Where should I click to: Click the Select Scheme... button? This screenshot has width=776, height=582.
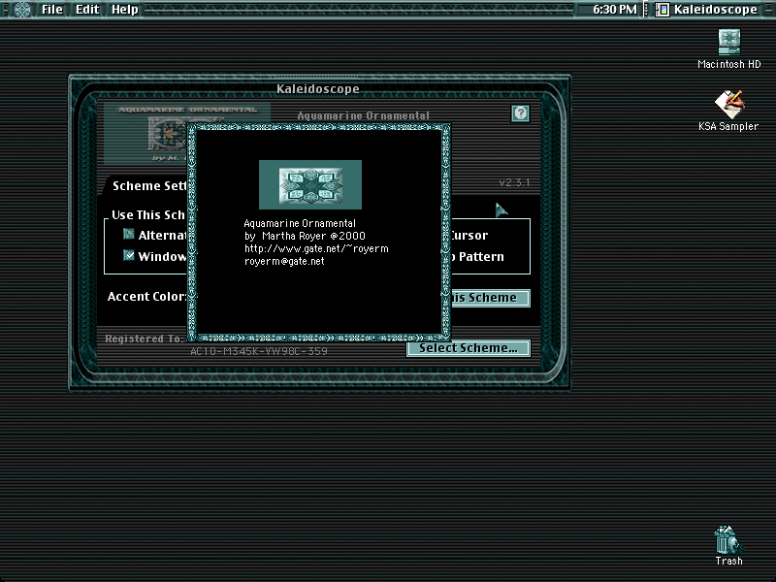click(469, 348)
